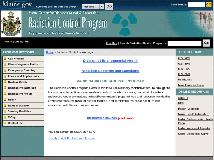Open Help in top navigation
214x160 pixels.
pos(73,7)
